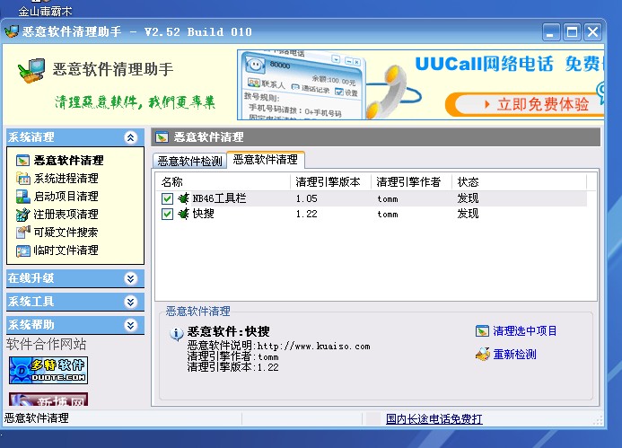622x448 pixels.
Task: Expand the 系统帮助 section
Action: click(130, 325)
